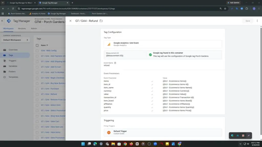Click the folder icon beside the tag name

[x=101, y=21]
